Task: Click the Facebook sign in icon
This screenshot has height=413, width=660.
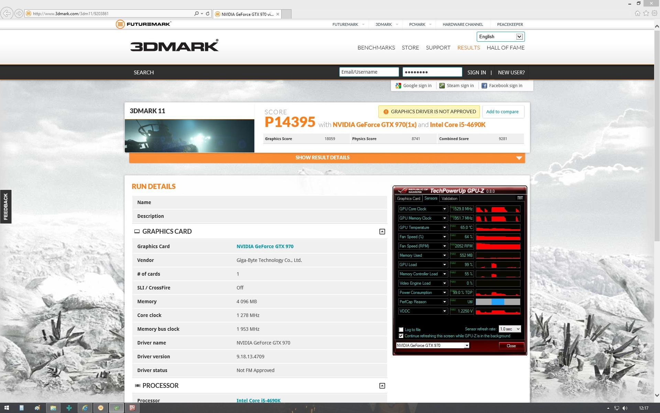Action: click(484, 86)
